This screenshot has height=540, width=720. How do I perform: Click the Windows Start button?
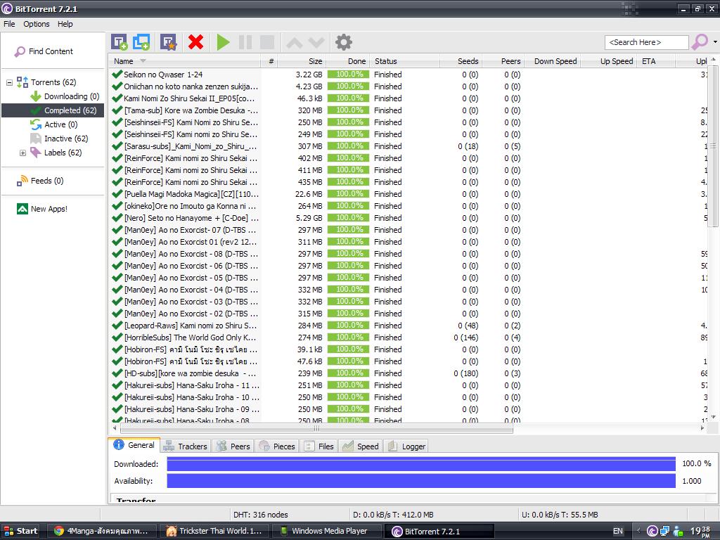[x=20, y=531]
